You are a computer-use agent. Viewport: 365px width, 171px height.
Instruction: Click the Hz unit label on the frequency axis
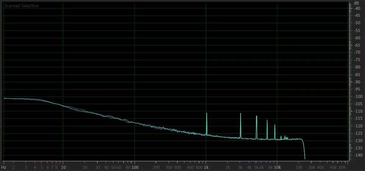[x=3, y=167]
